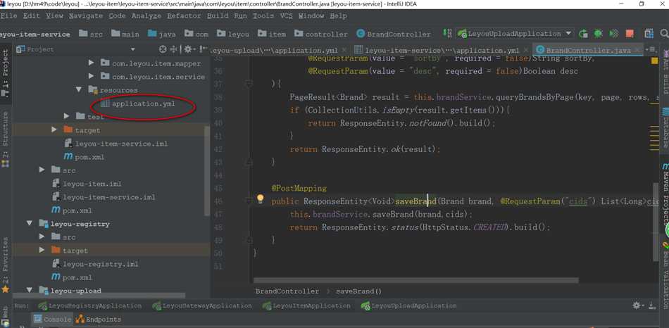Expand com.leyou.item.service package
The height and width of the screenshot is (328, 669).
coord(91,77)
